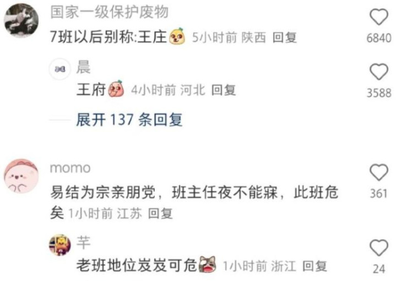
Task: Open username 芊
Action: coord(83,243)
